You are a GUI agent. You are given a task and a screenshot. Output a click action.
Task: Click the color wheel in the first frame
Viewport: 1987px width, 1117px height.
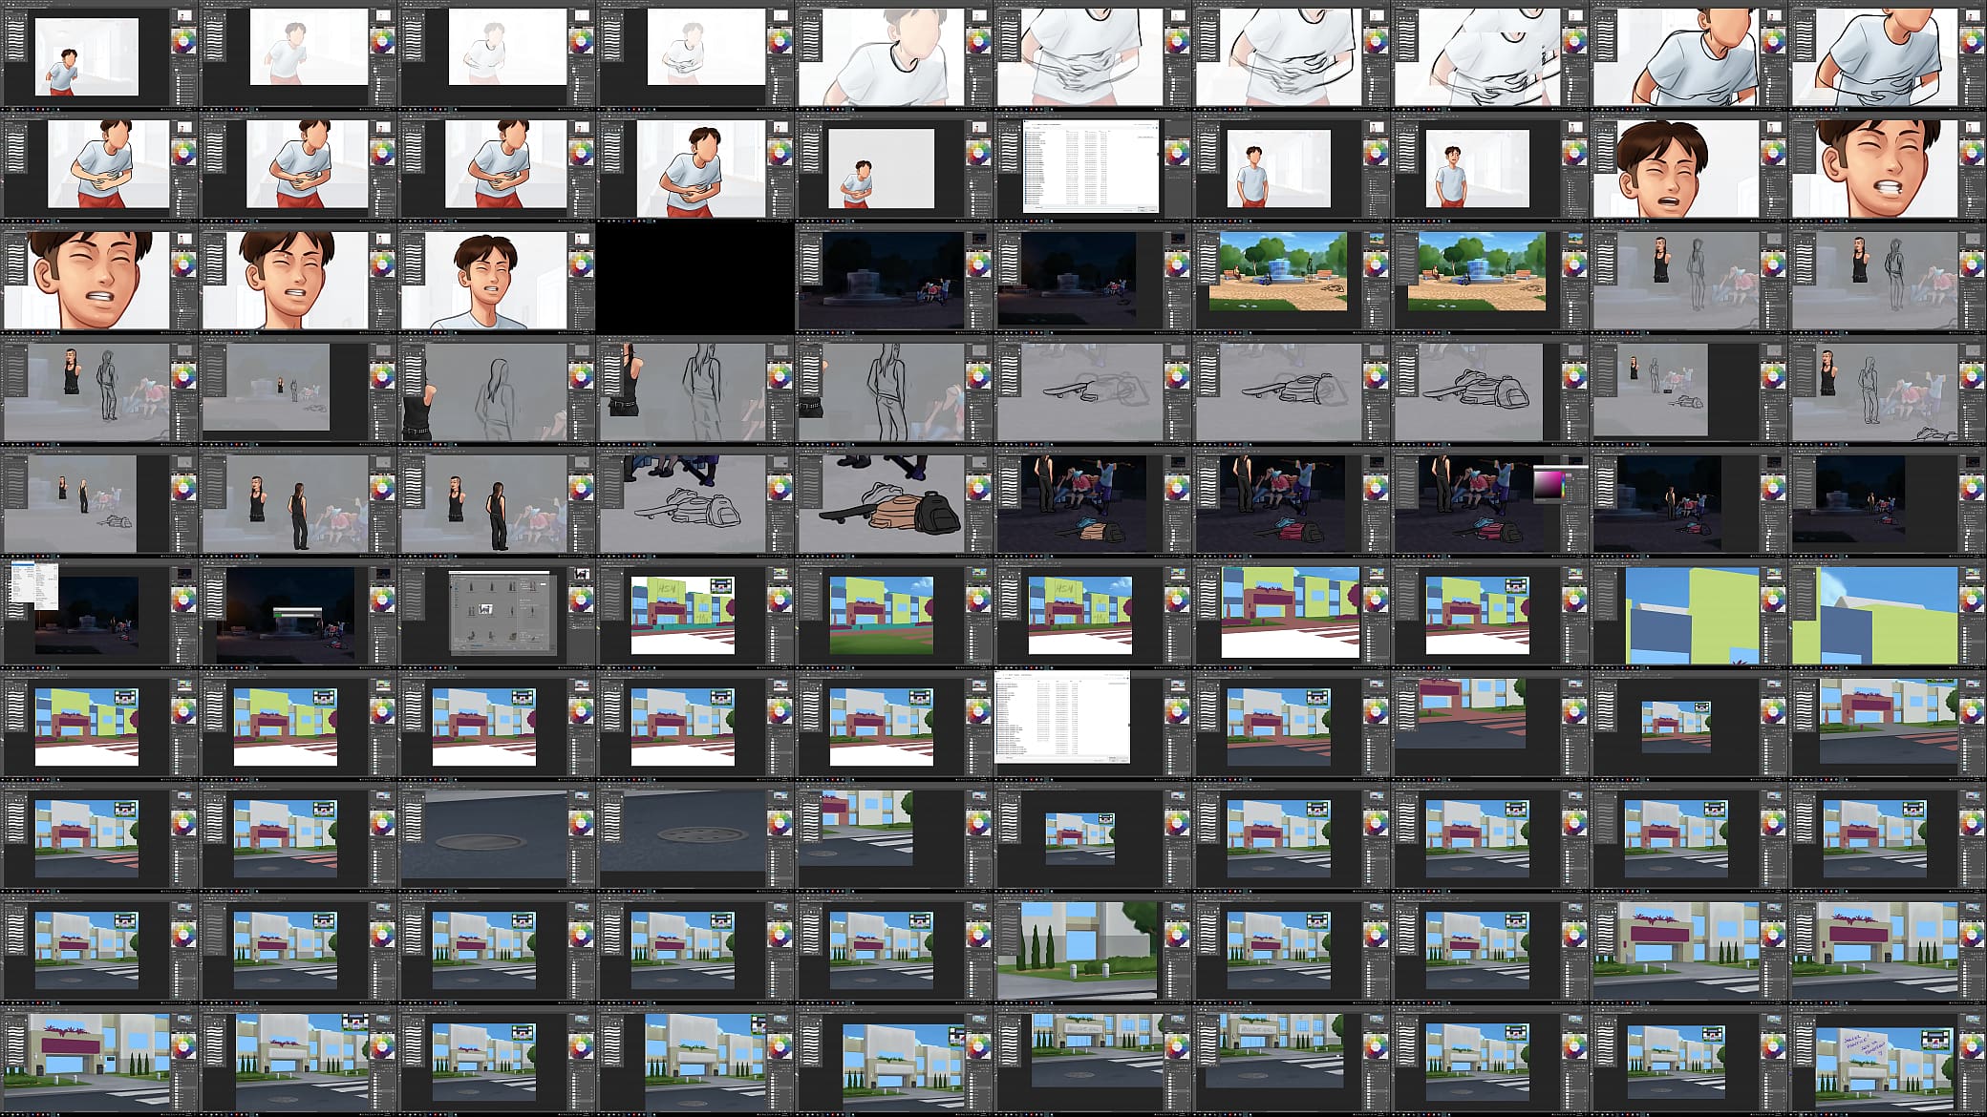coord(182,41)
